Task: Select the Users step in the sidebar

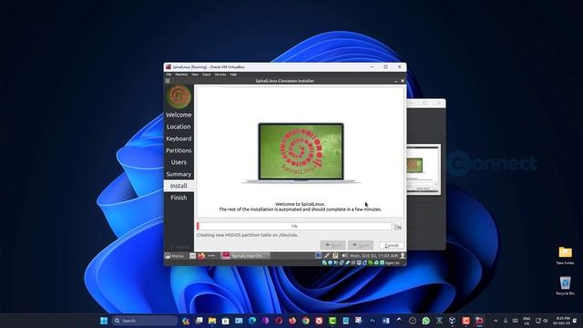Action: [x=179, y=162]
